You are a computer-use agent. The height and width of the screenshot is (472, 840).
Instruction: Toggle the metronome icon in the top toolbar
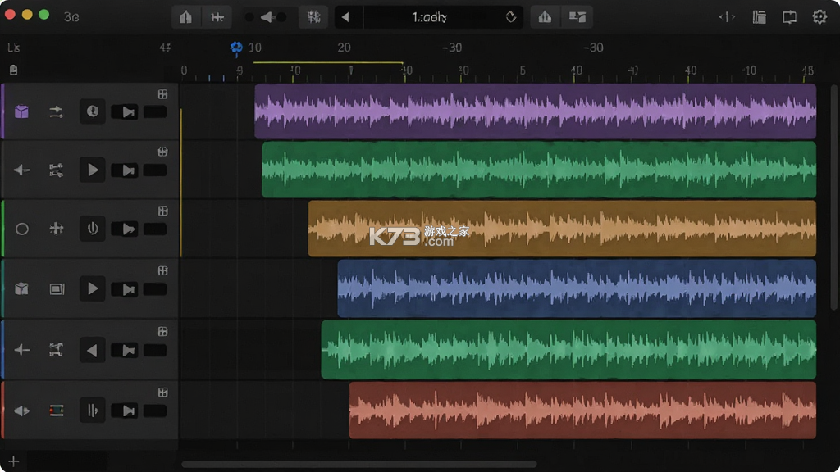pos(186,17)
